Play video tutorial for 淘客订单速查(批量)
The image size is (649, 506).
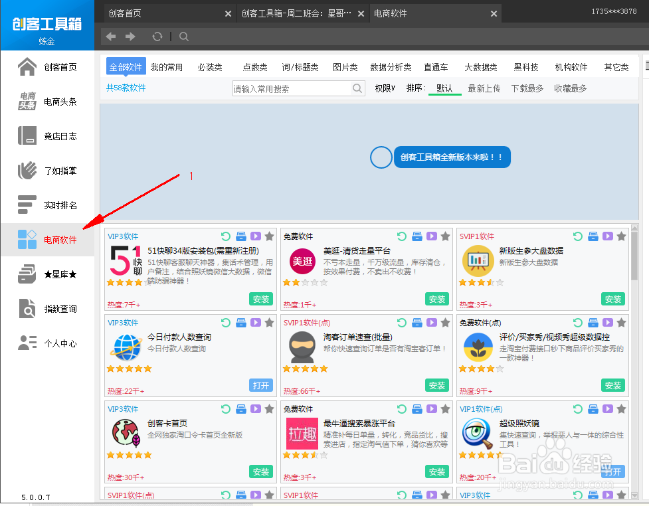(x=432, y=323)
